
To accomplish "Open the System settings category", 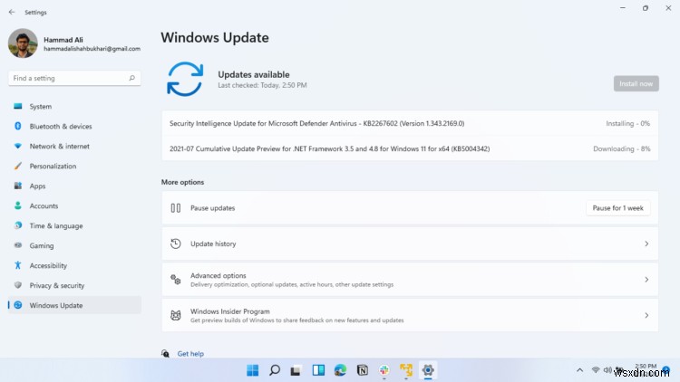I will [74, 106].
